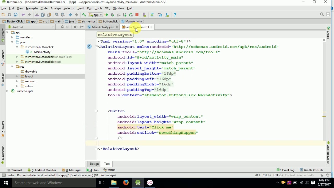Click the Make Project hammer icon
The height and width of the screenshot is (188, 334).
coord(84,15)
